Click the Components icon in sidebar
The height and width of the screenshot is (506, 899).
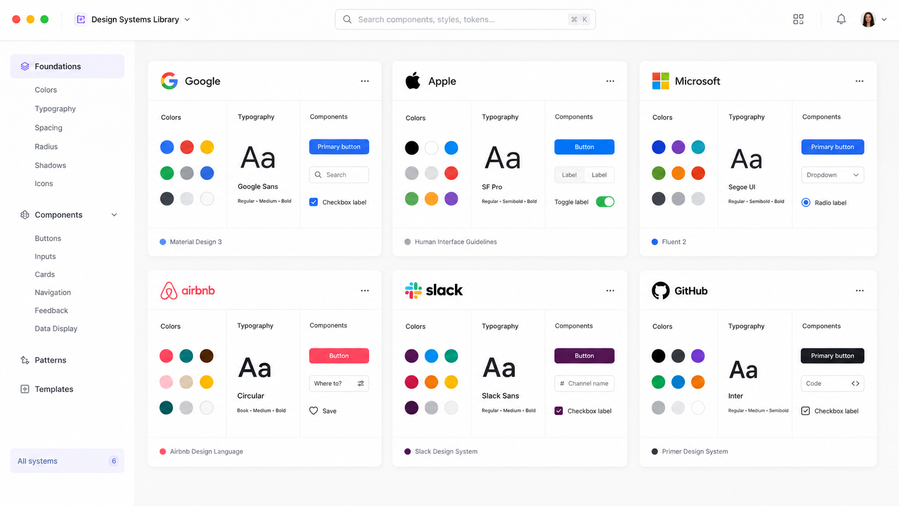(25, 215)
